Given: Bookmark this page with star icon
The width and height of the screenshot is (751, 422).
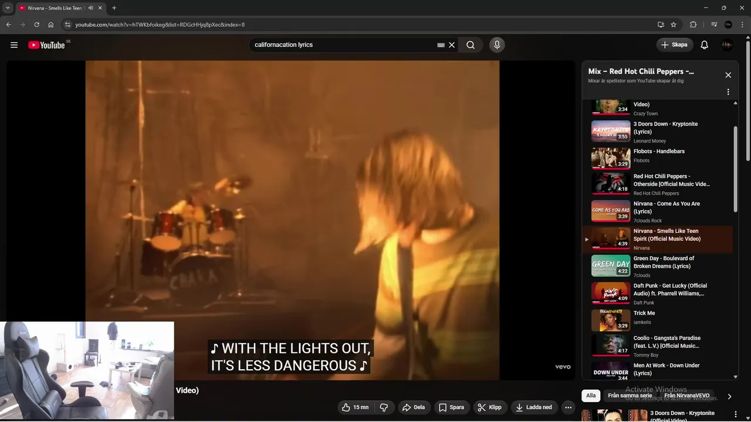Looking at the screenshot, I should point(674,25).
